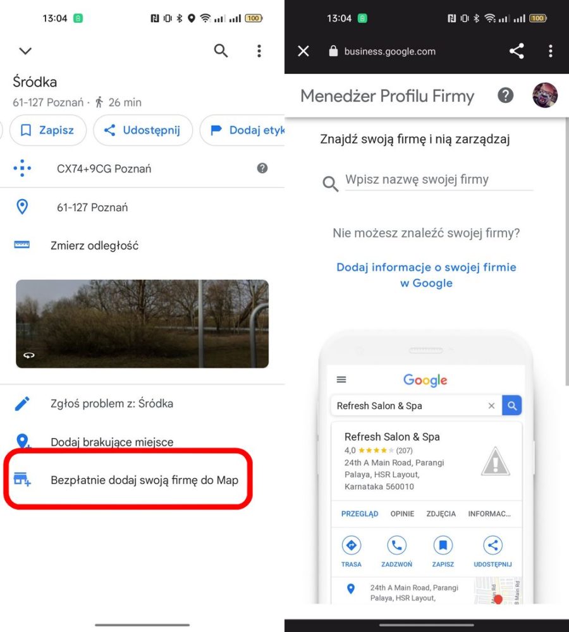Tap the browser share icon
Viewport: 569px width, 632px height.
click(517, 51)
